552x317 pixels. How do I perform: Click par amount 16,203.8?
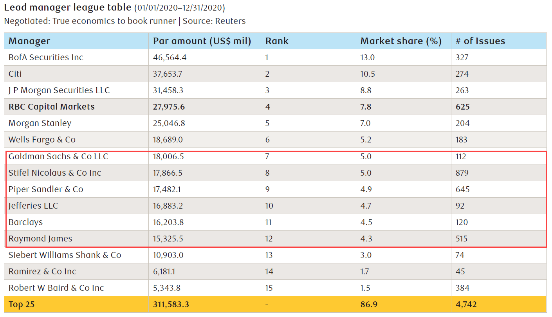point(168,222)
